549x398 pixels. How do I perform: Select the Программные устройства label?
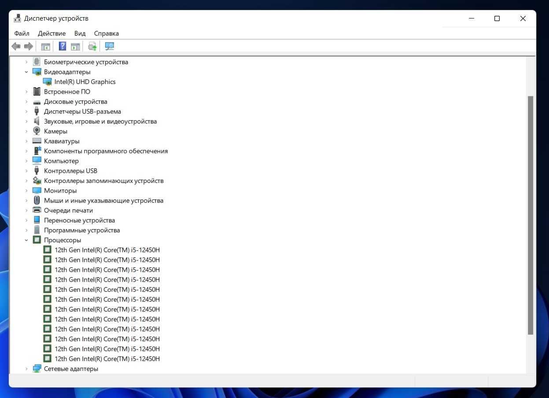click(82, 230)
